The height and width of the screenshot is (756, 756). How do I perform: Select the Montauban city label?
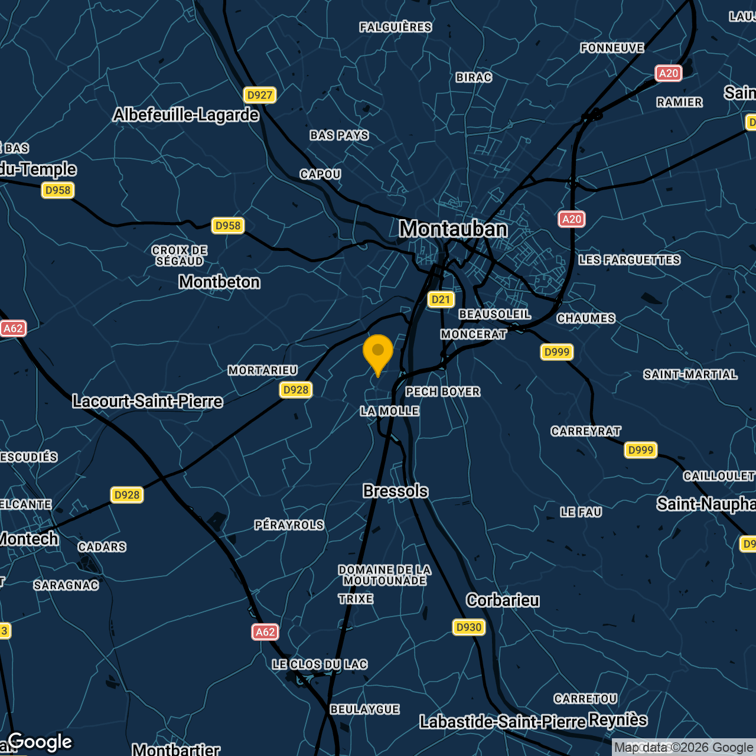click(454, 230)
